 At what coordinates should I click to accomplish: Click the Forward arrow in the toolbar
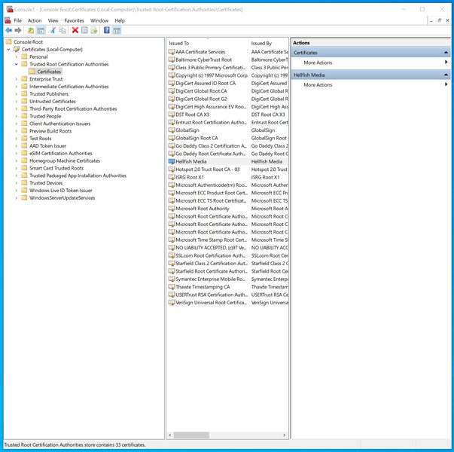(18, 30)
